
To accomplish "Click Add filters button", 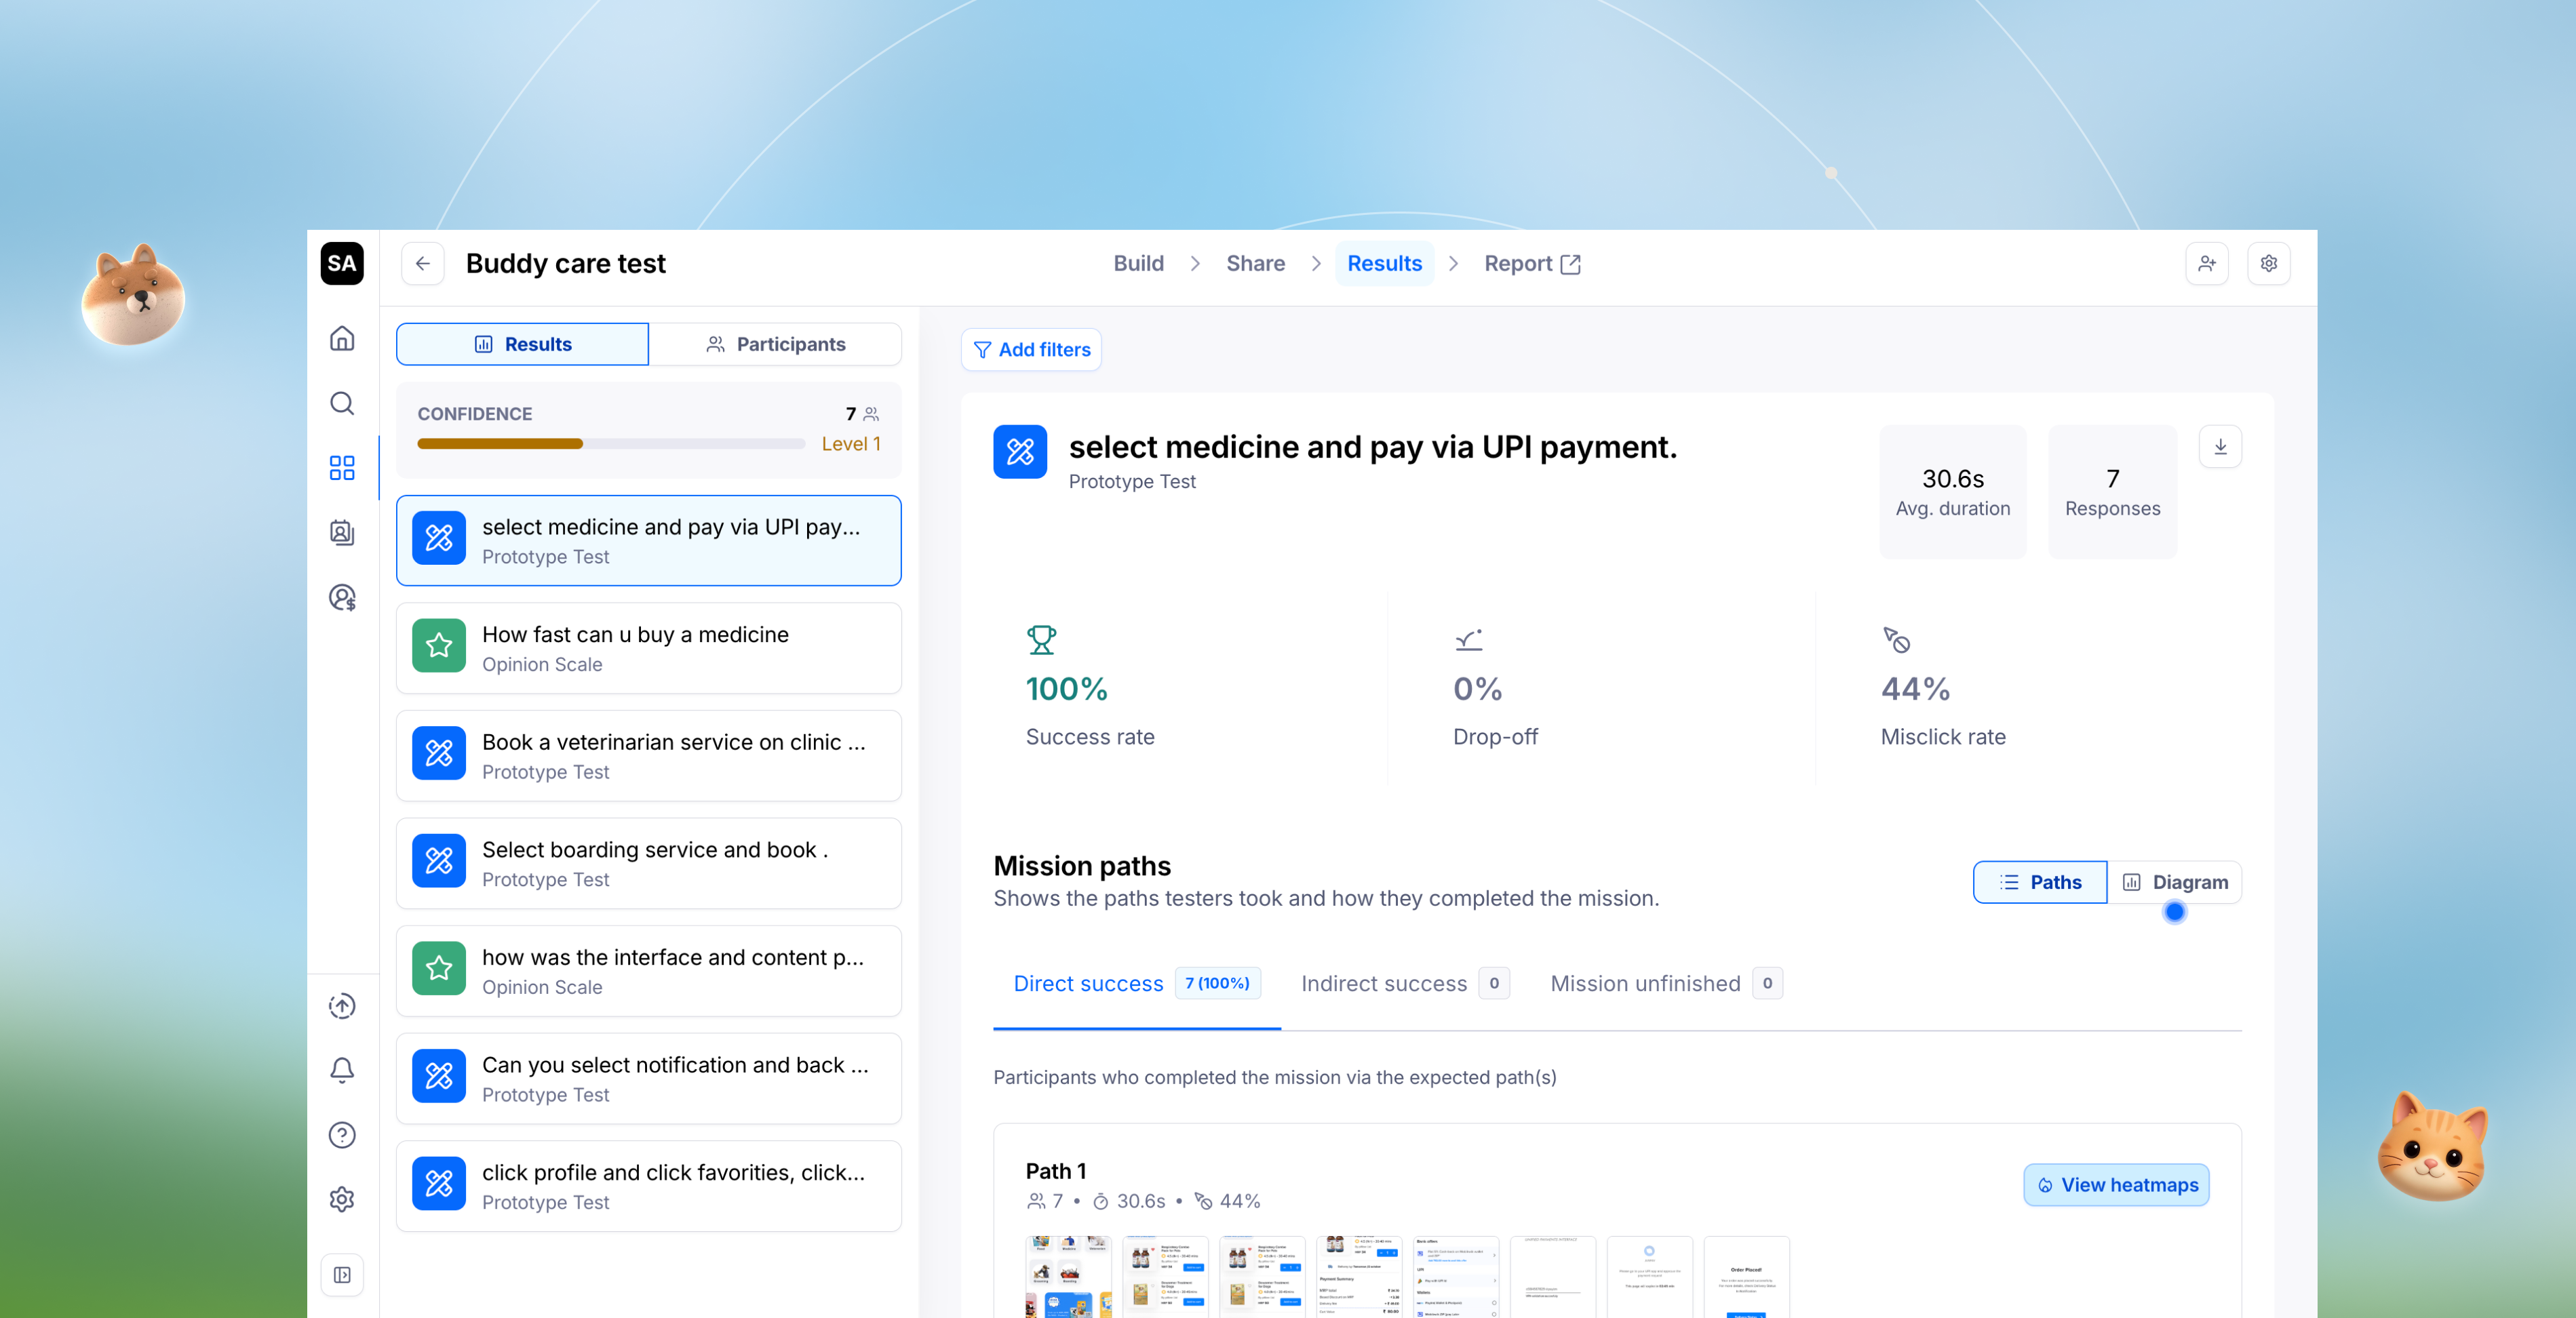I will [x=1031, y=350].
